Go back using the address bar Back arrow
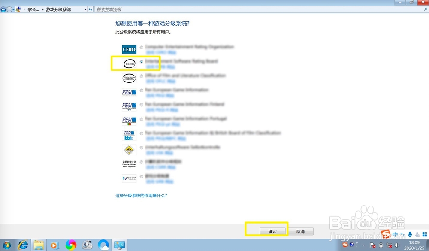Screen dimensions: 429x251 coord(3,9)
